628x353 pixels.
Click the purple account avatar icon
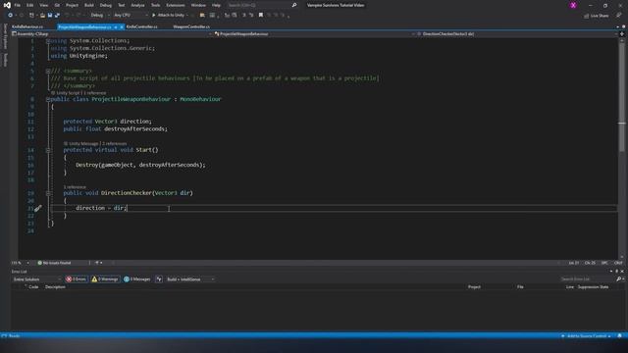pyautogui.click(x=573, y=5)
